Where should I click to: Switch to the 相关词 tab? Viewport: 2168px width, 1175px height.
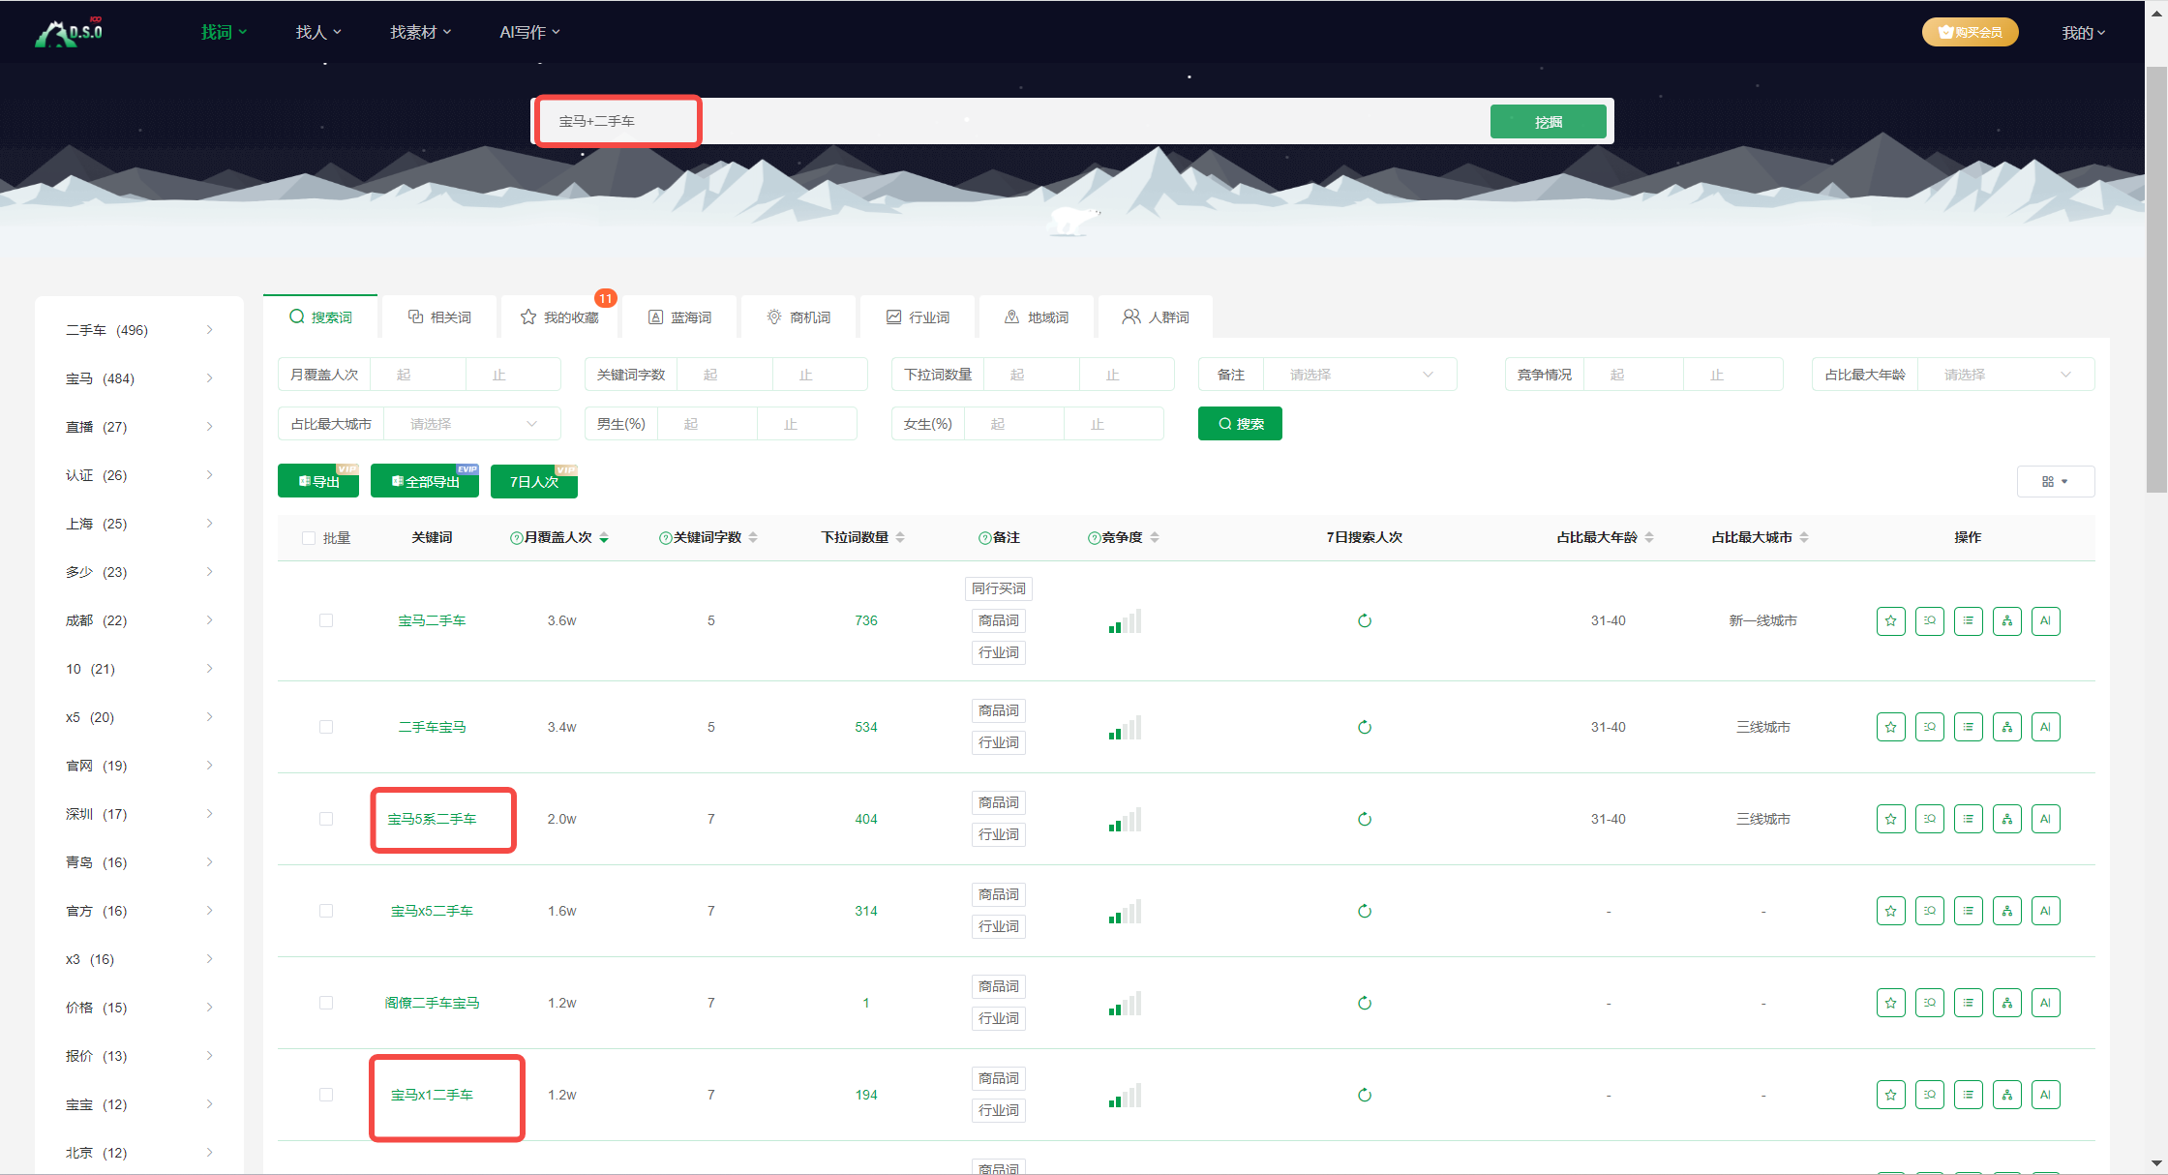point(439,317)
